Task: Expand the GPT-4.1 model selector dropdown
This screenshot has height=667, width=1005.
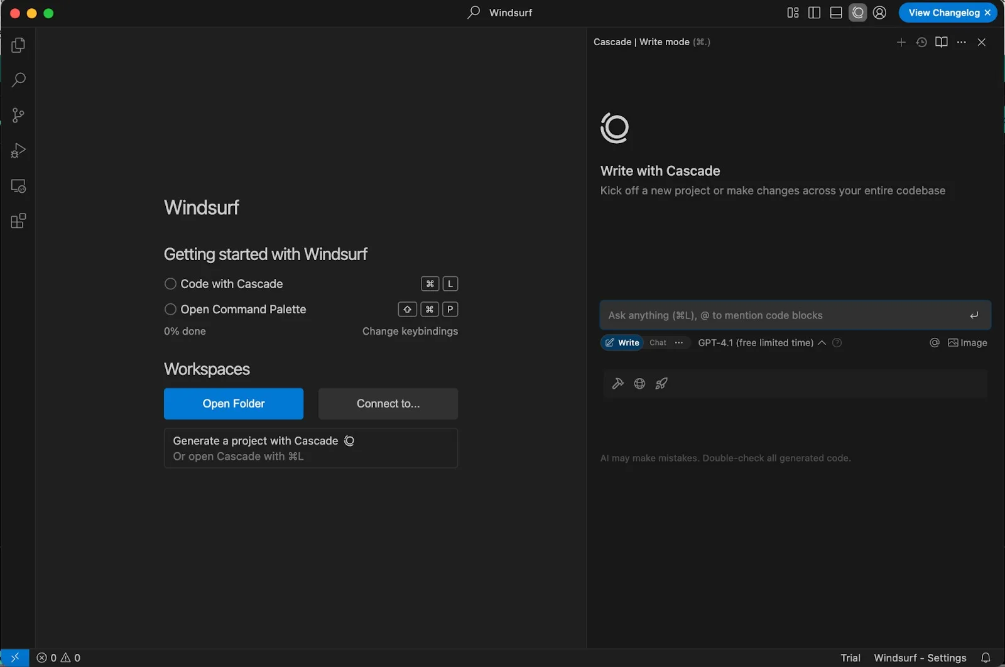Action: tap(761, 343)
